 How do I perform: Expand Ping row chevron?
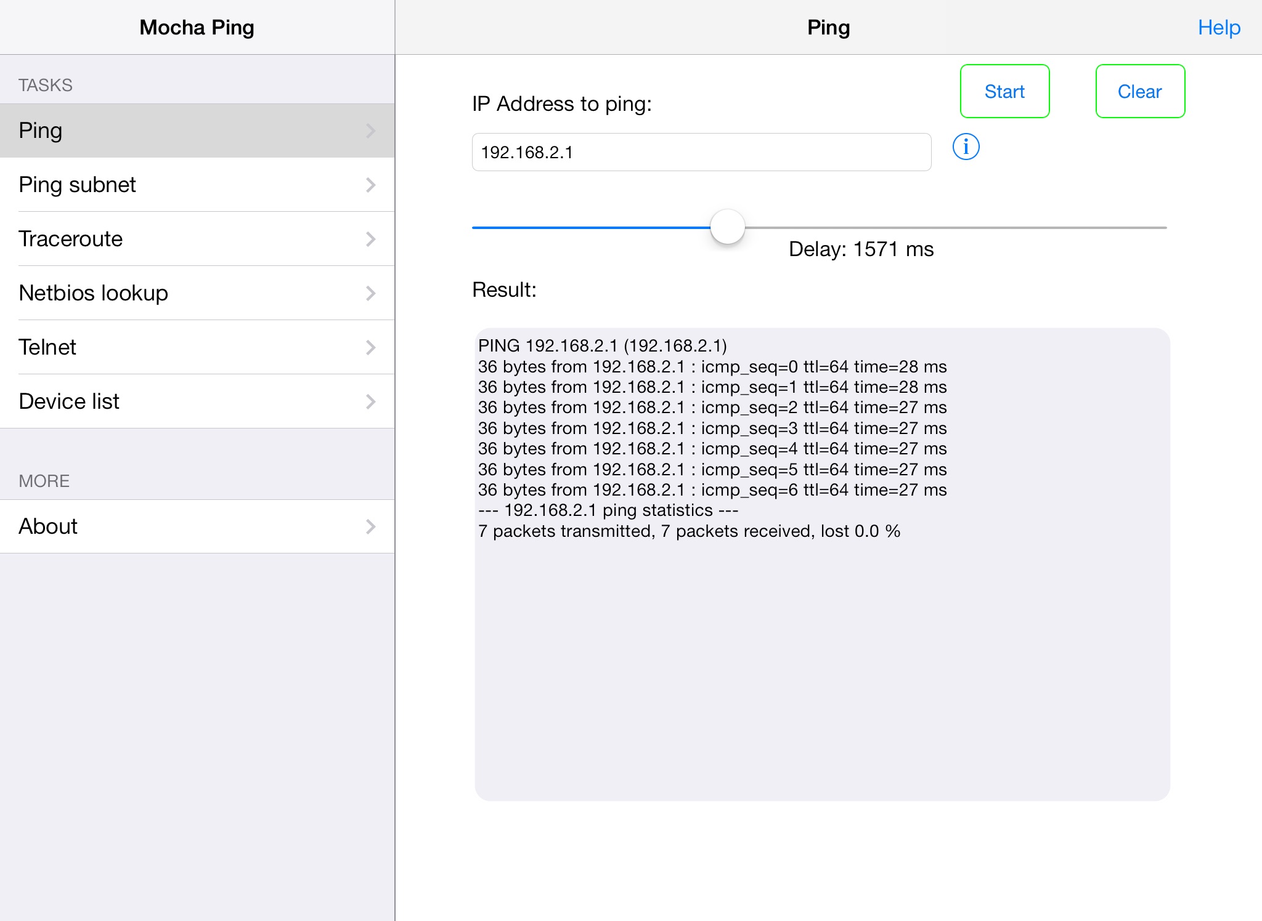370,131
